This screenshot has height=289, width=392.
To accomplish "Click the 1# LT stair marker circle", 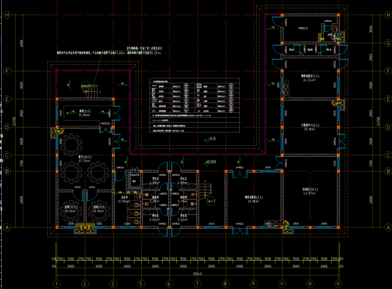I will (x=211, y=201).
